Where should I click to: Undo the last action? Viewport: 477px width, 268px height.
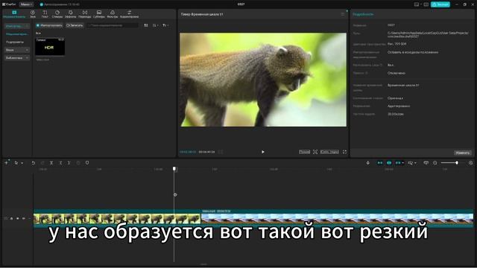pos(33,163)
